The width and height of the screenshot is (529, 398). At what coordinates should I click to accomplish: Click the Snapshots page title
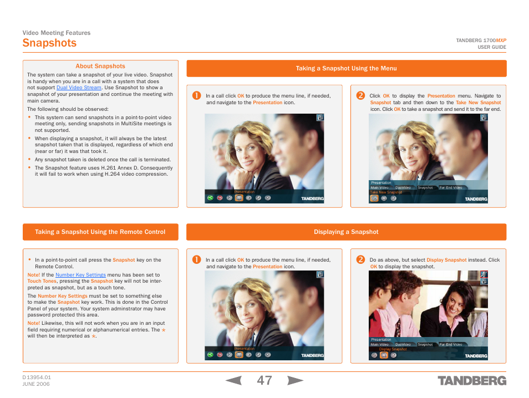point(49,43)
